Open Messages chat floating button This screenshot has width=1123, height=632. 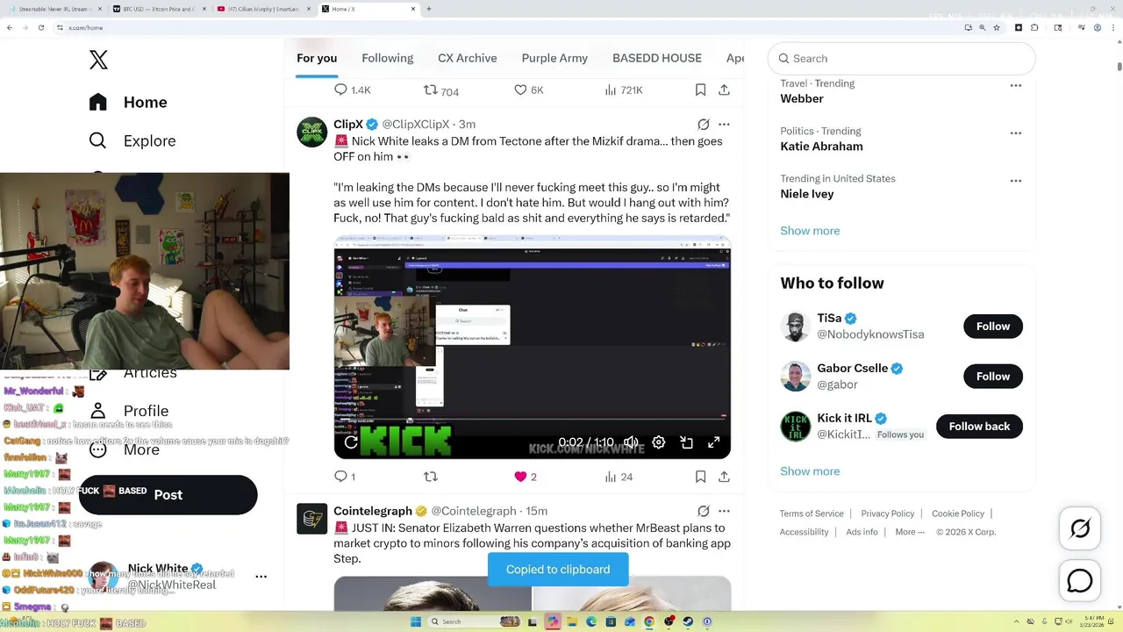click(1080, 580)
